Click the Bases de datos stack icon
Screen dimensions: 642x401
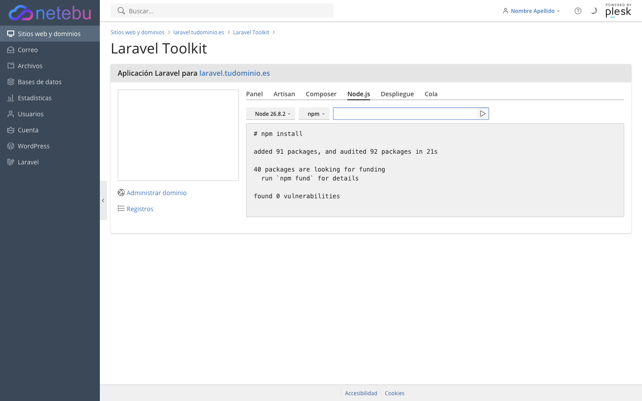(x=11, y=82)
